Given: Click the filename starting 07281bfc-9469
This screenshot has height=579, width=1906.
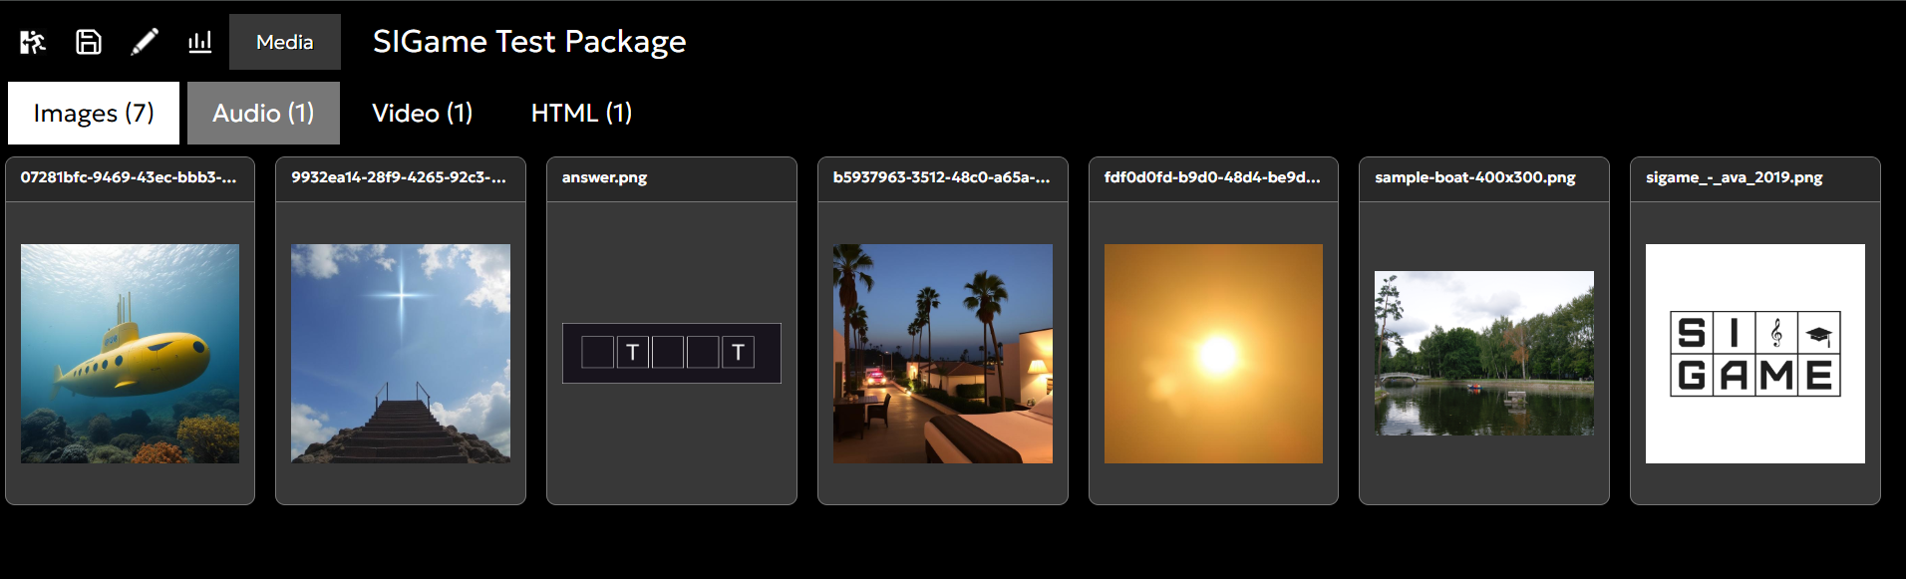Looking at the screenshot, I should (x=129, y=177).
